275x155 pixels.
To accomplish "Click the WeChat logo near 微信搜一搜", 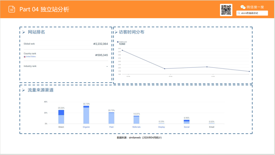I will [x=243, y=7].
